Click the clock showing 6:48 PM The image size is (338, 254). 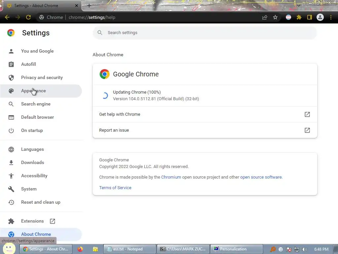pos(321,249)
